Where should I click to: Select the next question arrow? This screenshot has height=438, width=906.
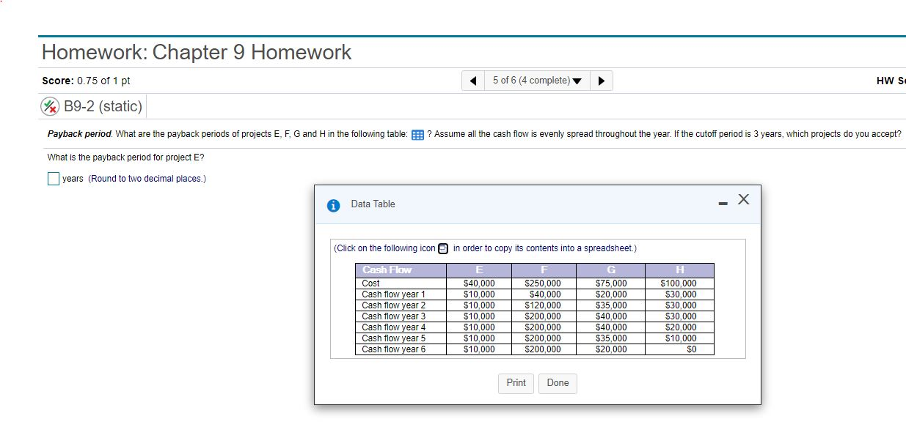coord(602,81)
